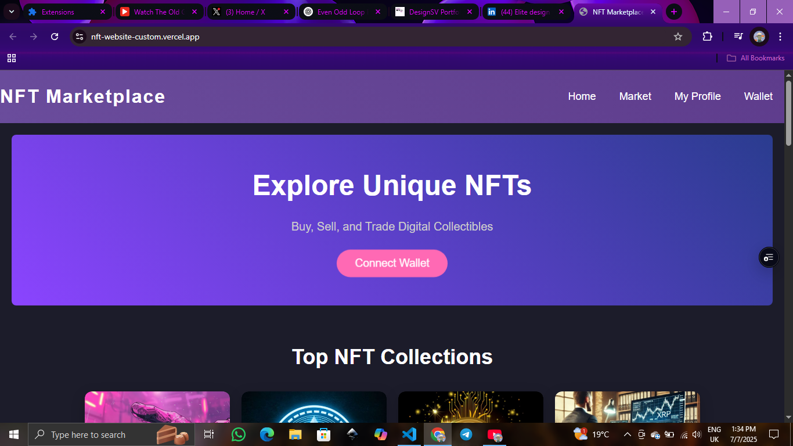Open a new tab with the plus button
Image resolution: width=793 pixels, height=446 pixels.
(x=673, y=12)
